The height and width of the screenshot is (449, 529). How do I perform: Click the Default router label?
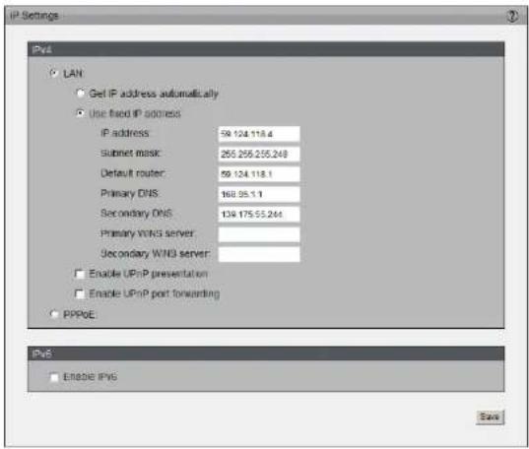pos(133,173)
